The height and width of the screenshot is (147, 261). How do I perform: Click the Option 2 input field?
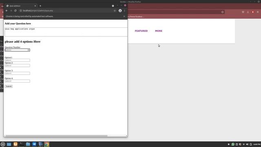coord(17,65)
